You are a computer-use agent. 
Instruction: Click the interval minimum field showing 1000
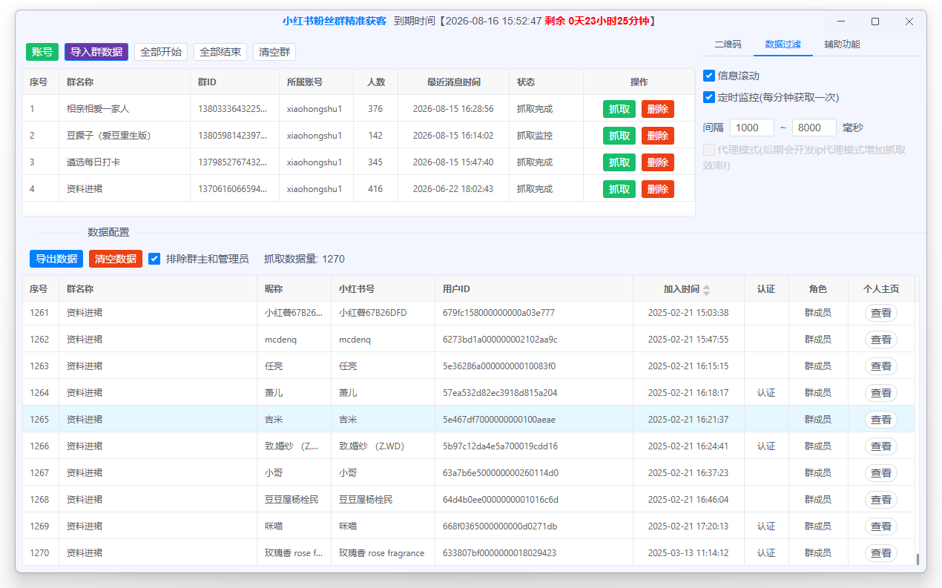click(x=752, y=128)
